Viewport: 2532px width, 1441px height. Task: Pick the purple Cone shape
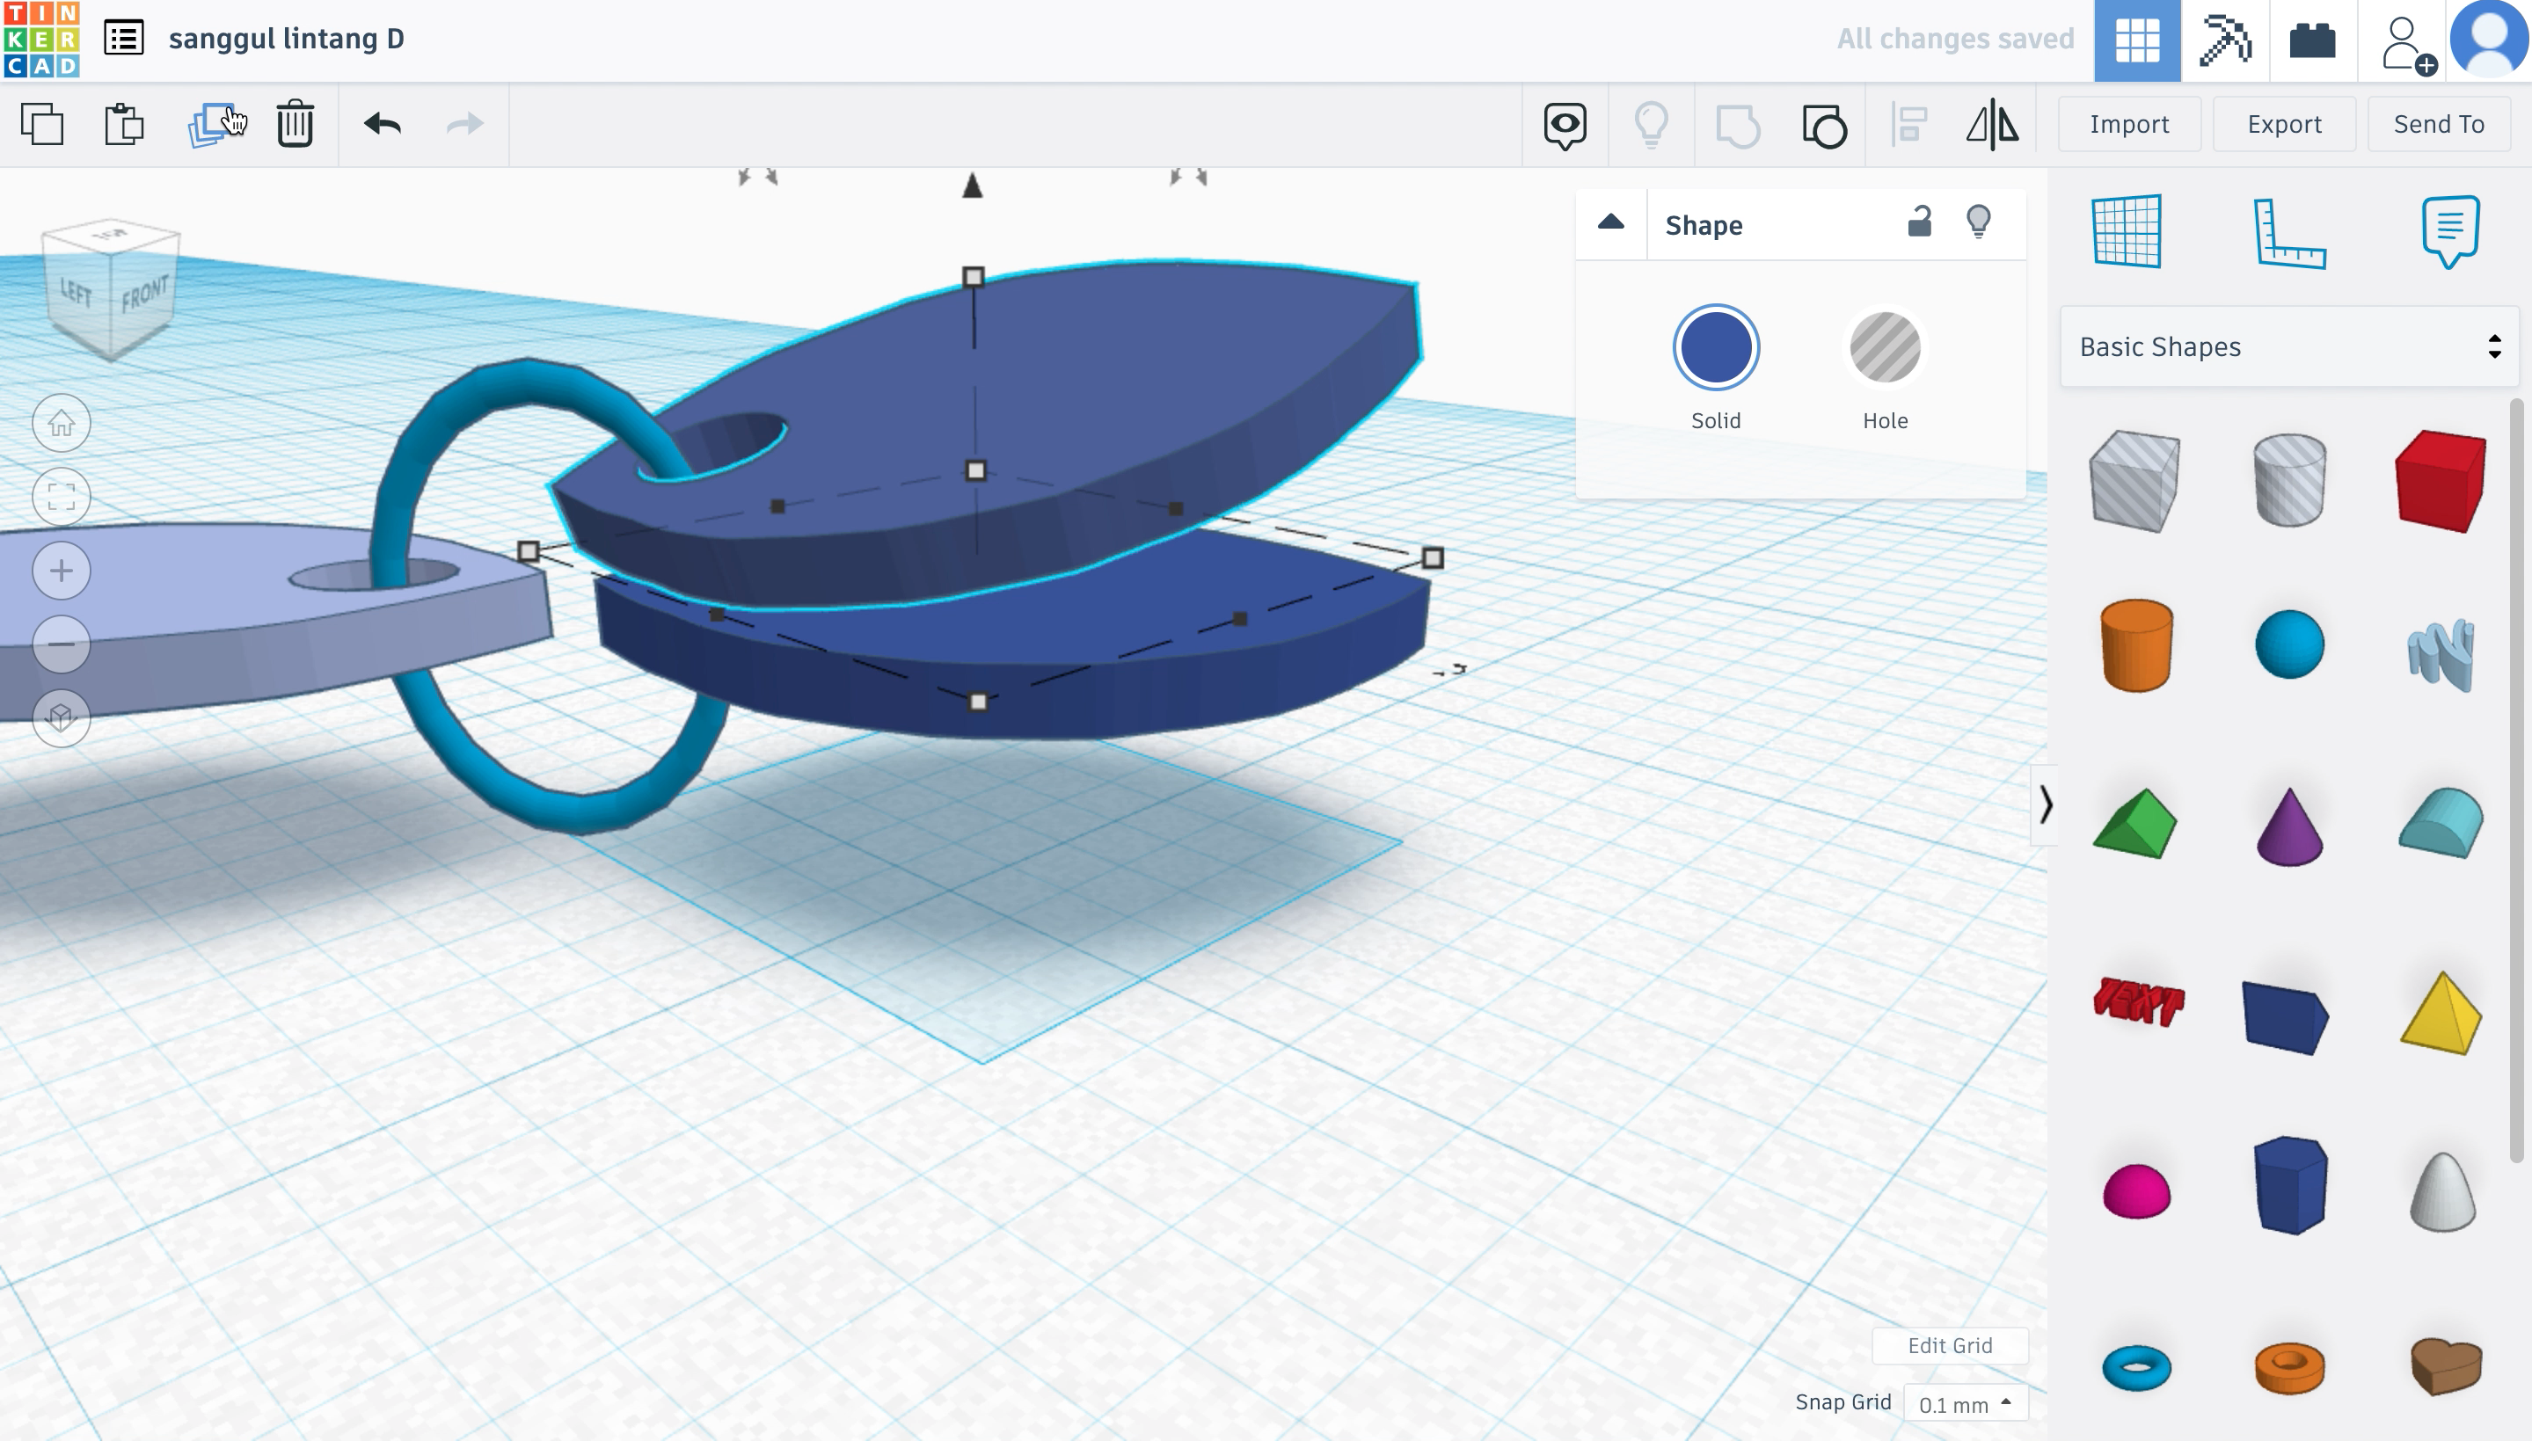2288,826
